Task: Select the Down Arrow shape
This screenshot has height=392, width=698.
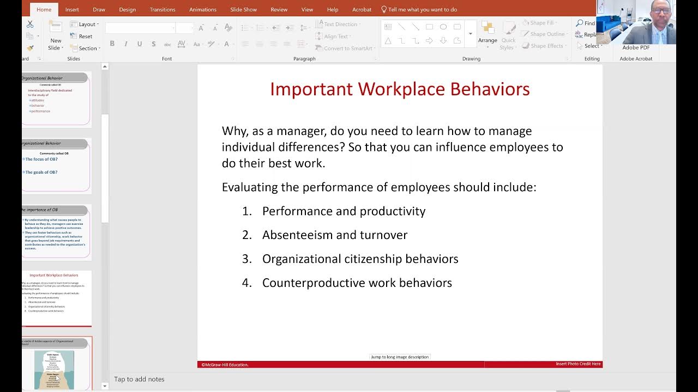Action: [x=443, y=41]
